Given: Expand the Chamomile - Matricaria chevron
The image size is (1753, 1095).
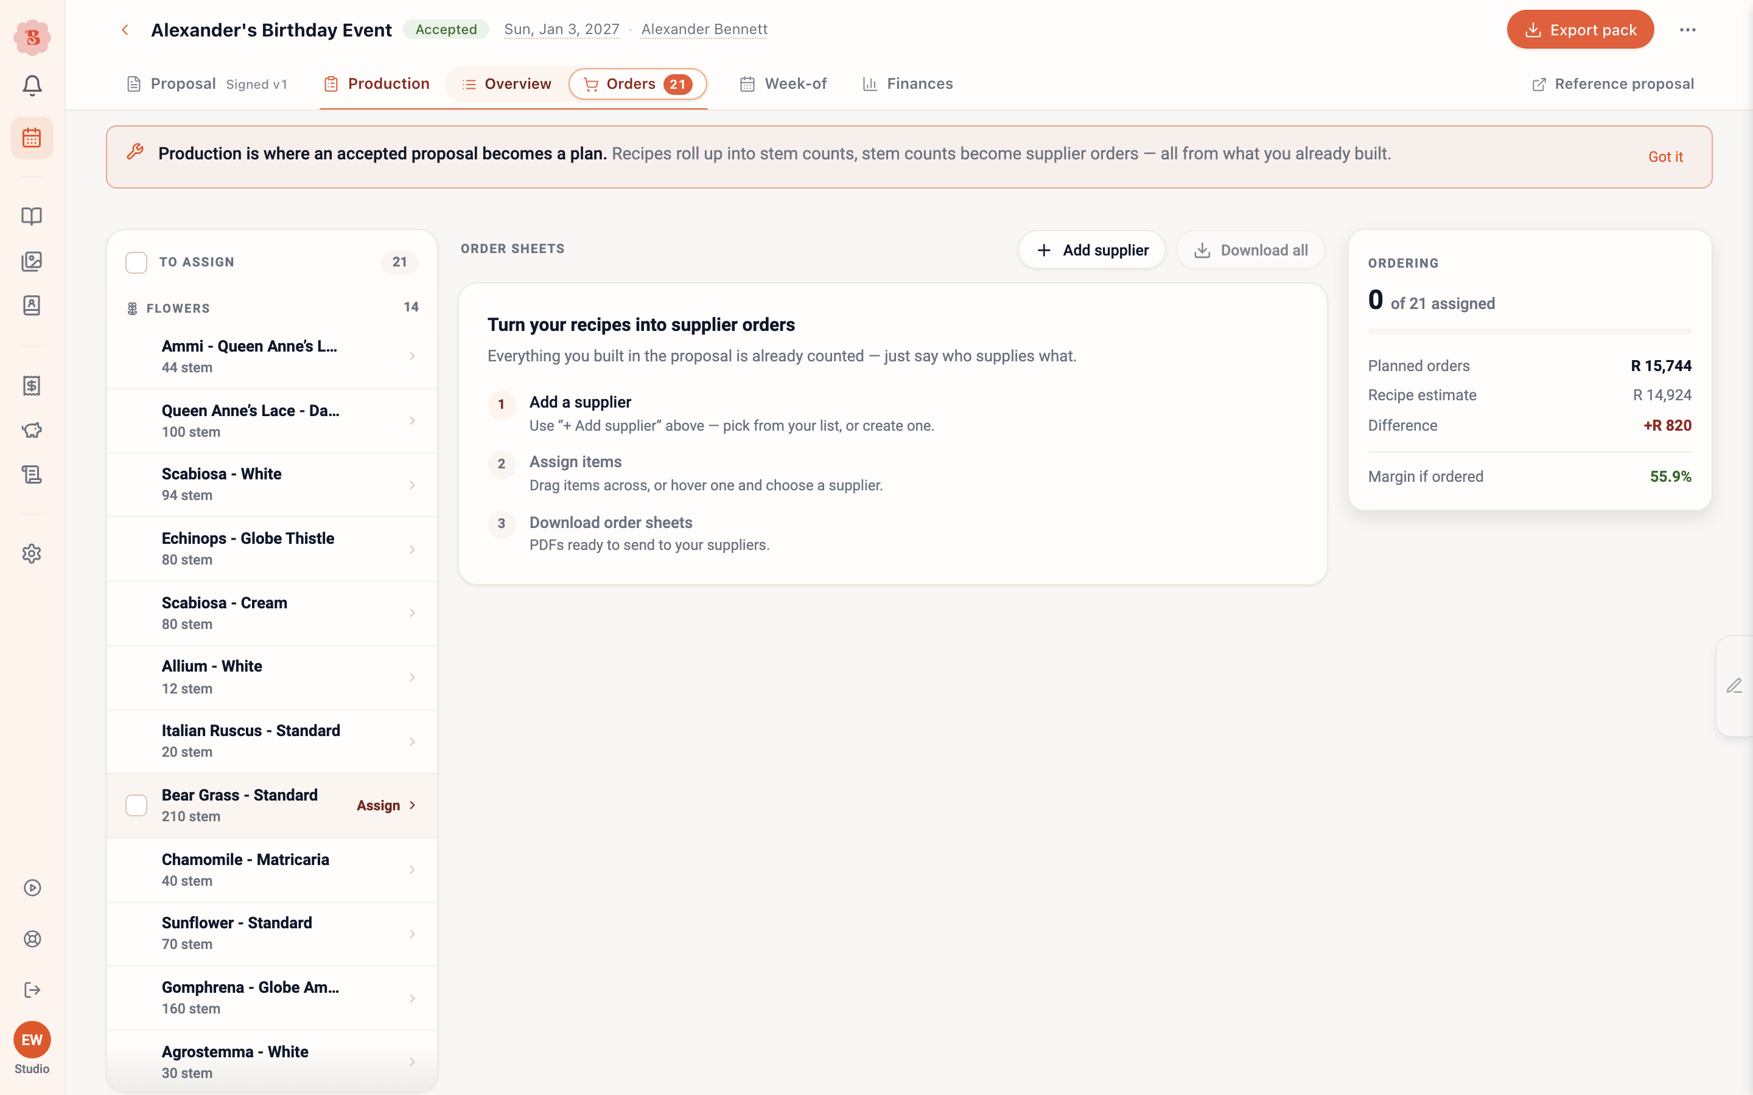Looking at the screenshot, I should click(x=412, y=870).
